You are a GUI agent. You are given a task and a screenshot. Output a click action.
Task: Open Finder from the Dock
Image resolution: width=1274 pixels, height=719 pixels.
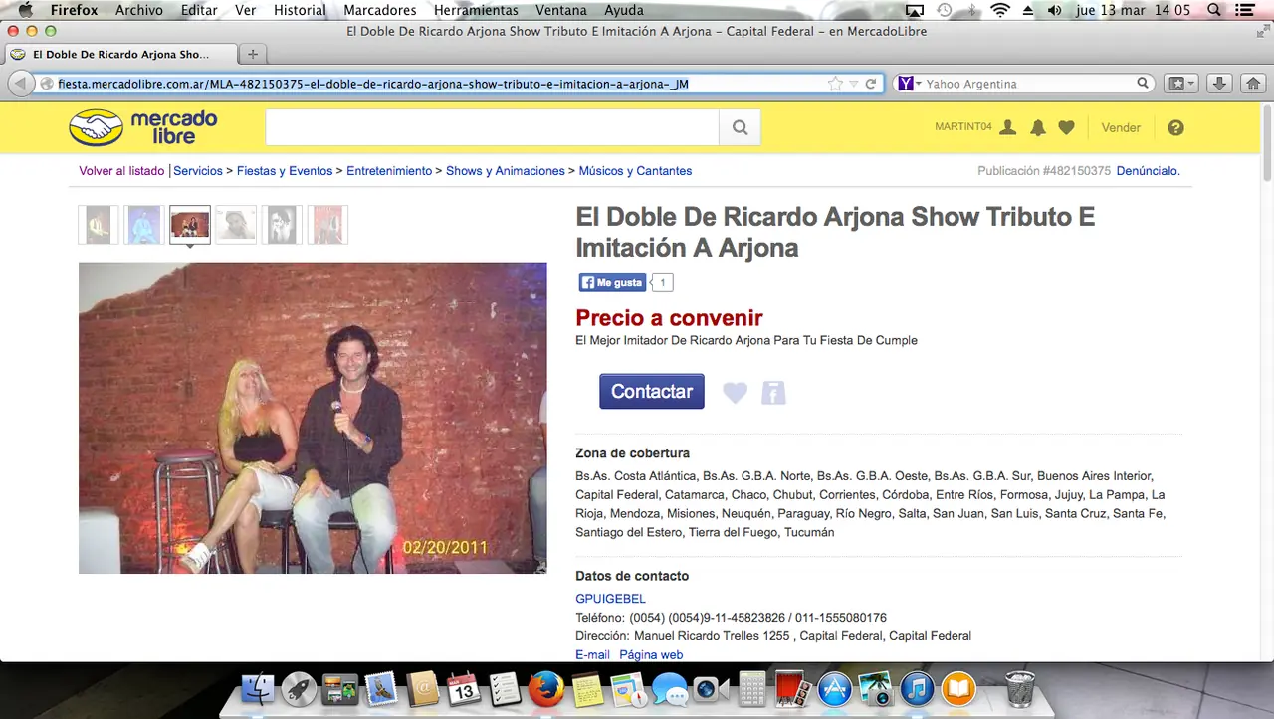(257, 688)
